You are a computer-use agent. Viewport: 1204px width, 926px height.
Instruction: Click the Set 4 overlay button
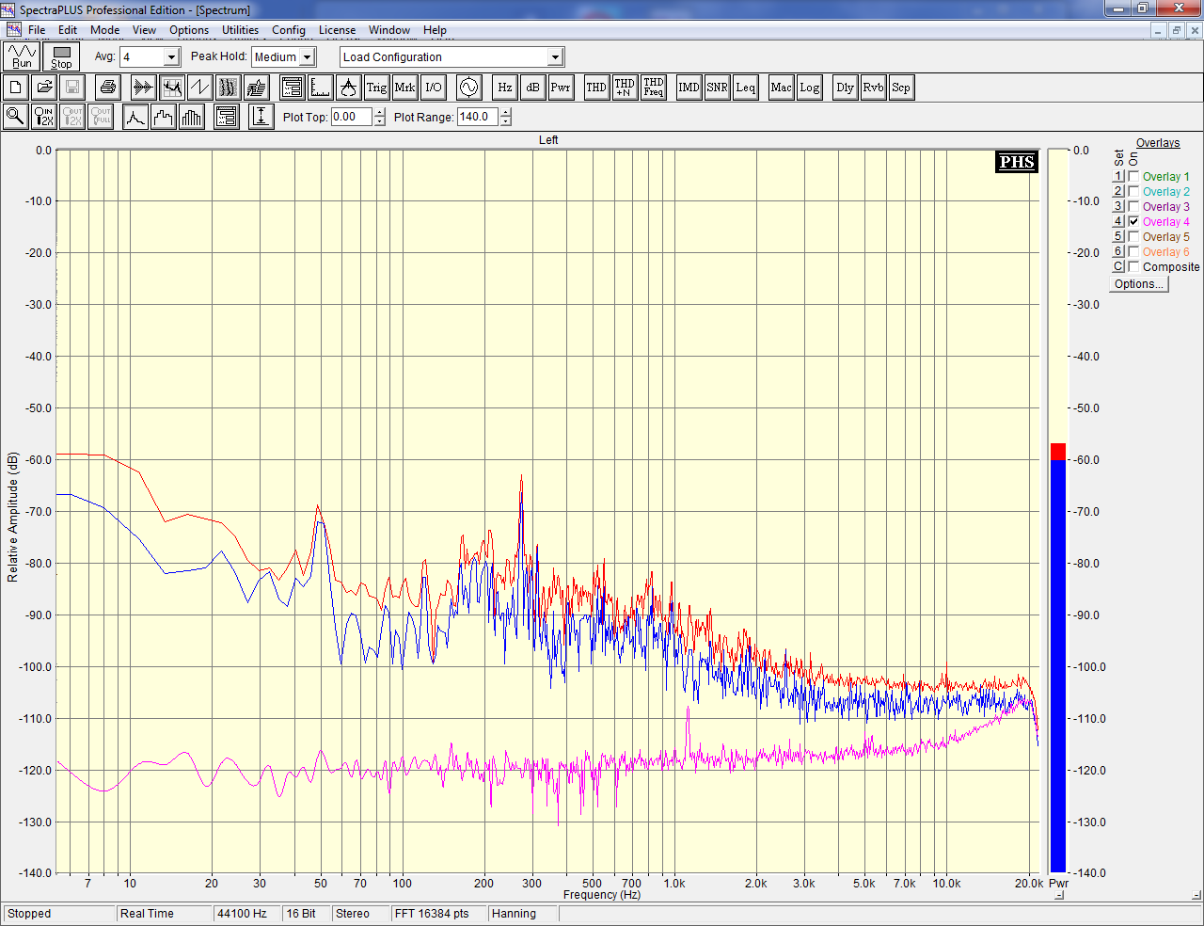pos(1118,221)
